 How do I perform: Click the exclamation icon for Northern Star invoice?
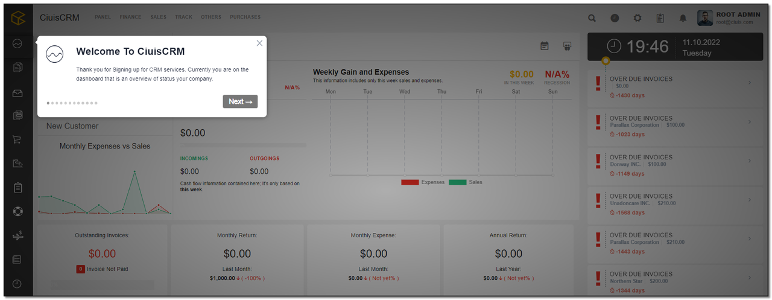coord(598,278)
